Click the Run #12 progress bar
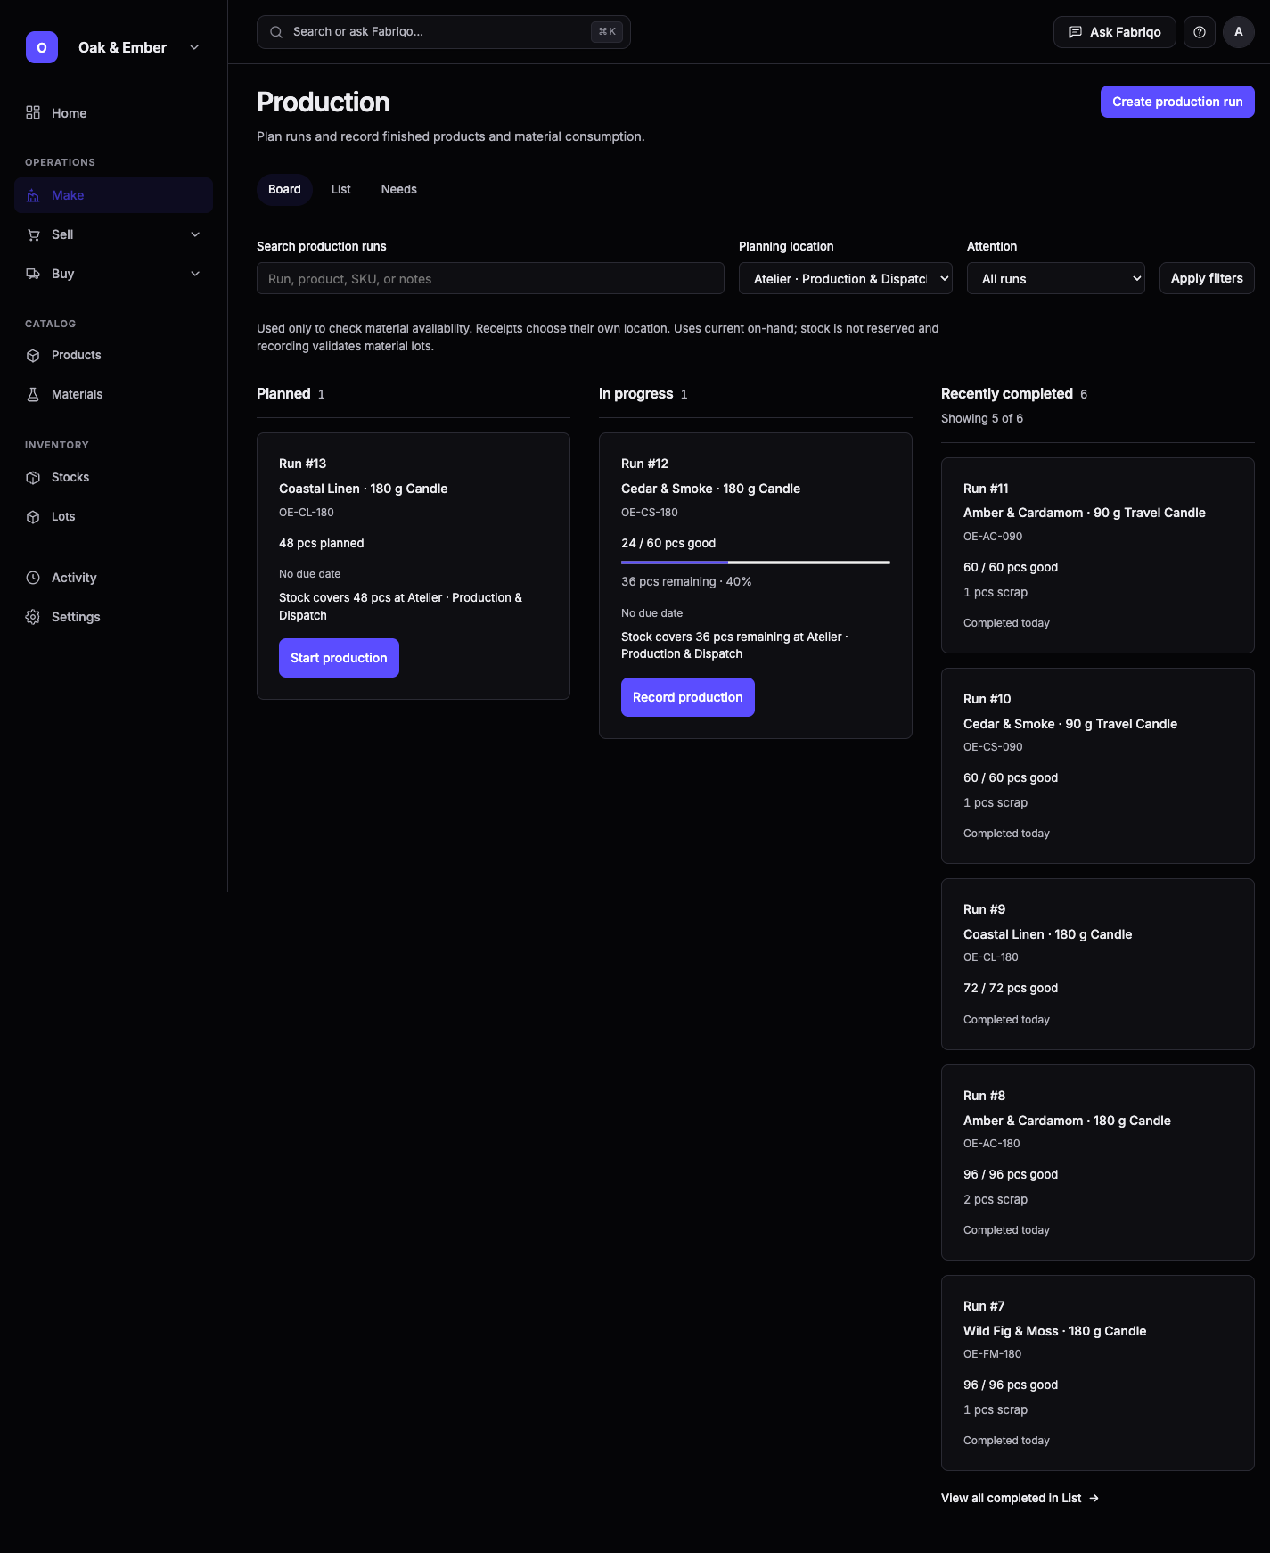 tap(756, 563)
